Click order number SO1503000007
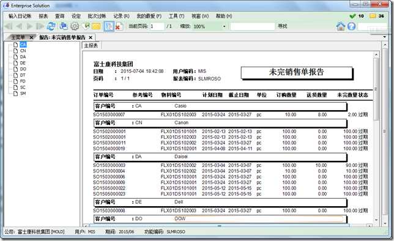Image resolution: width=394 pixels, height=241 pixels. 109,114
